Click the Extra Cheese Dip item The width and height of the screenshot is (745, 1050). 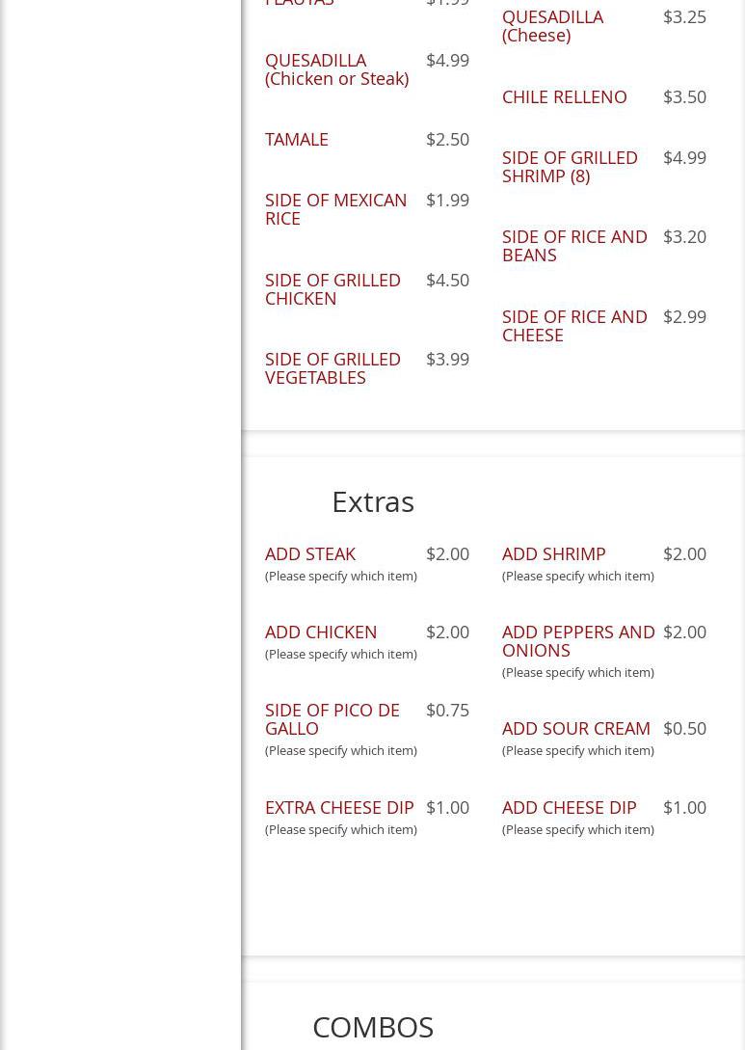(339, 807)
